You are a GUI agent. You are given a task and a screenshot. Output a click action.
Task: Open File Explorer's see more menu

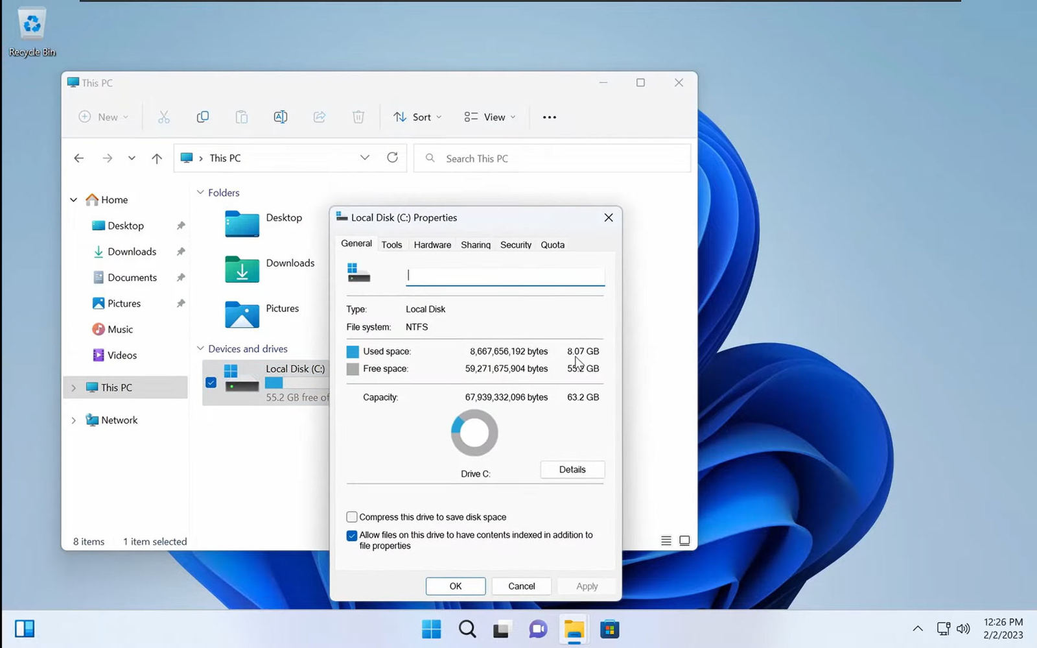pyautogui.click(x=549, y=117)
